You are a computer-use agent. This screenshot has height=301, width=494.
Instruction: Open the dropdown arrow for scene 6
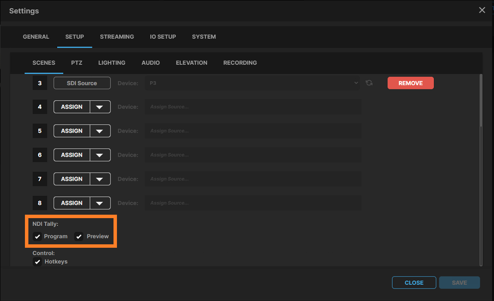tap(100, 155)
